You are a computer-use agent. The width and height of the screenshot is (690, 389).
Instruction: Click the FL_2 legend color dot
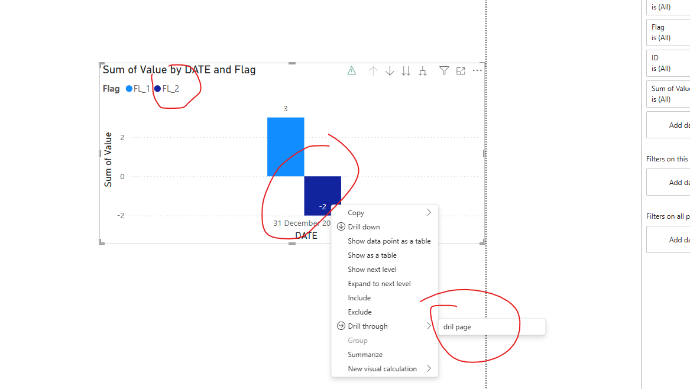pyautogui.click(x=157, y=89)
